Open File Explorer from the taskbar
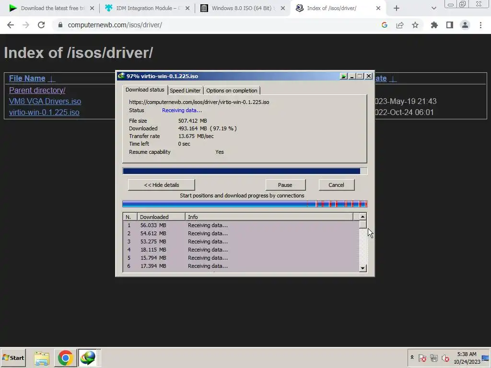The image size is (491, 368). click(42, 358)
